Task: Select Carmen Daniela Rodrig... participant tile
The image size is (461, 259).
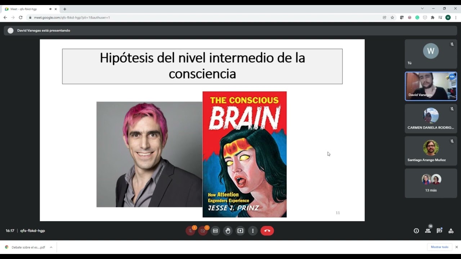Action: [x=431, y=119]
